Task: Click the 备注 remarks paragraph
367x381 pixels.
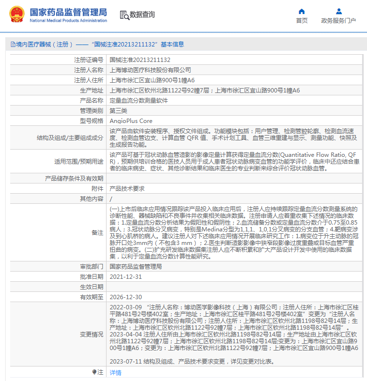Action: pos(234,232)
